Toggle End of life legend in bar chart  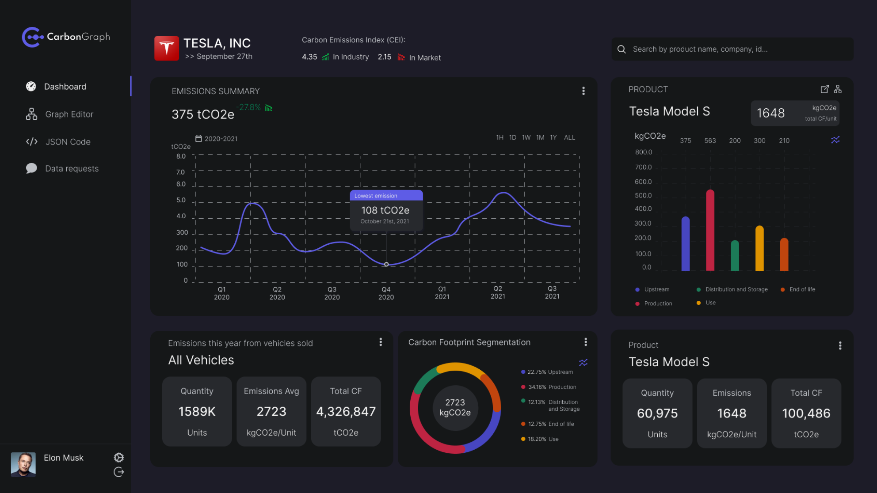coord(798,289)
